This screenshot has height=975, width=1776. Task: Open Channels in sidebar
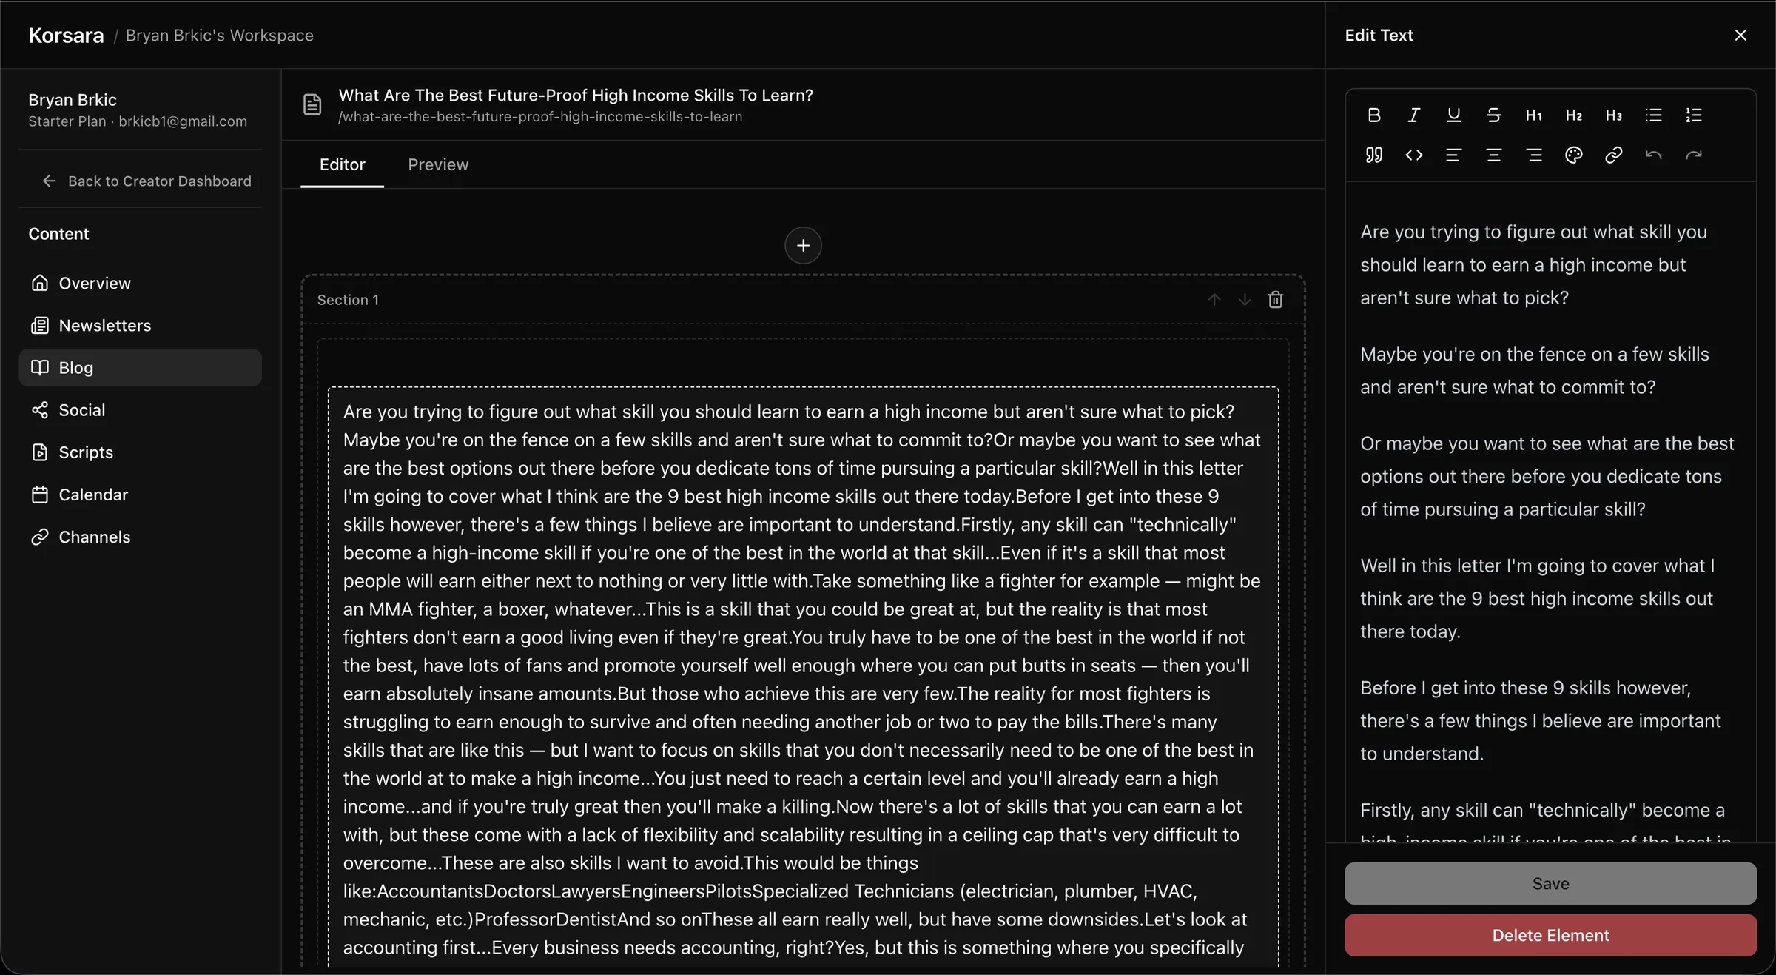[x=140, y=536]
